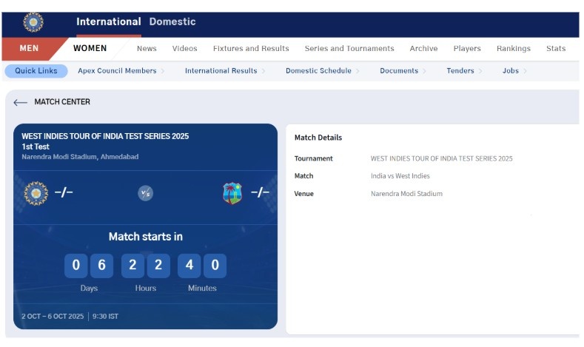584x347 pixels.
Task: Click the Match Details heading
Action: tap(318, 138)
